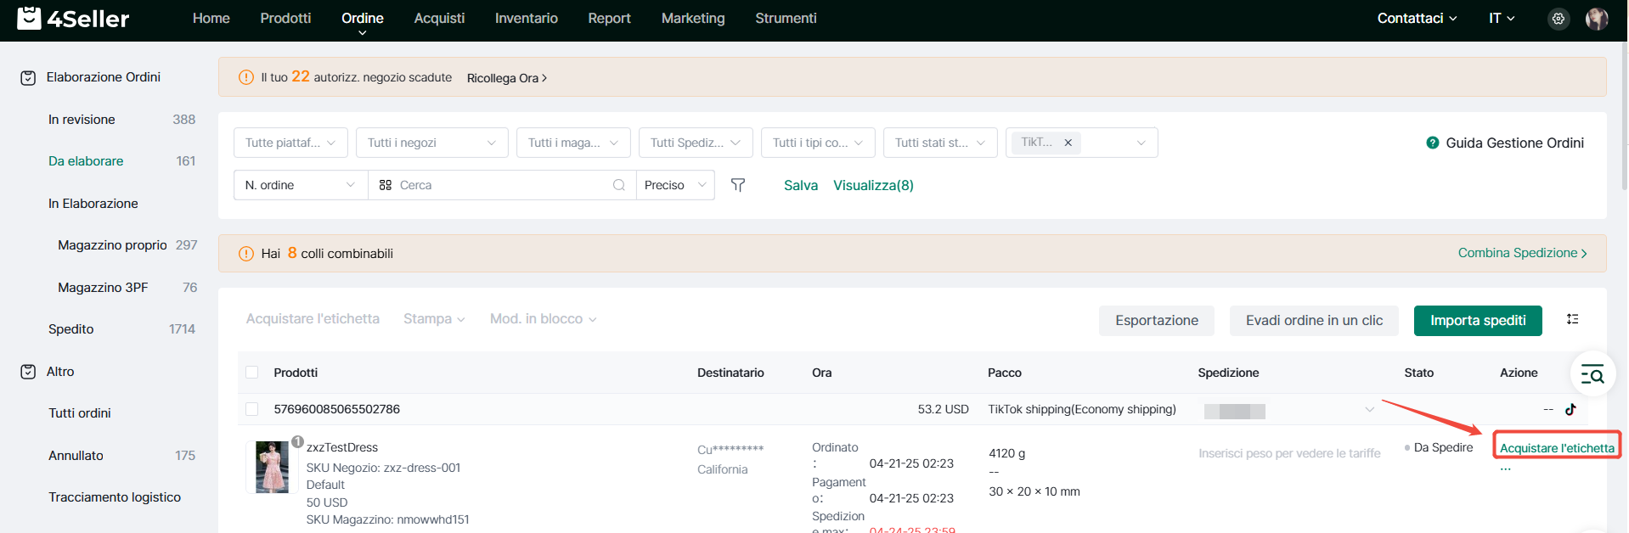
Task: Open the Inventario menu
Action: [526, 18]
